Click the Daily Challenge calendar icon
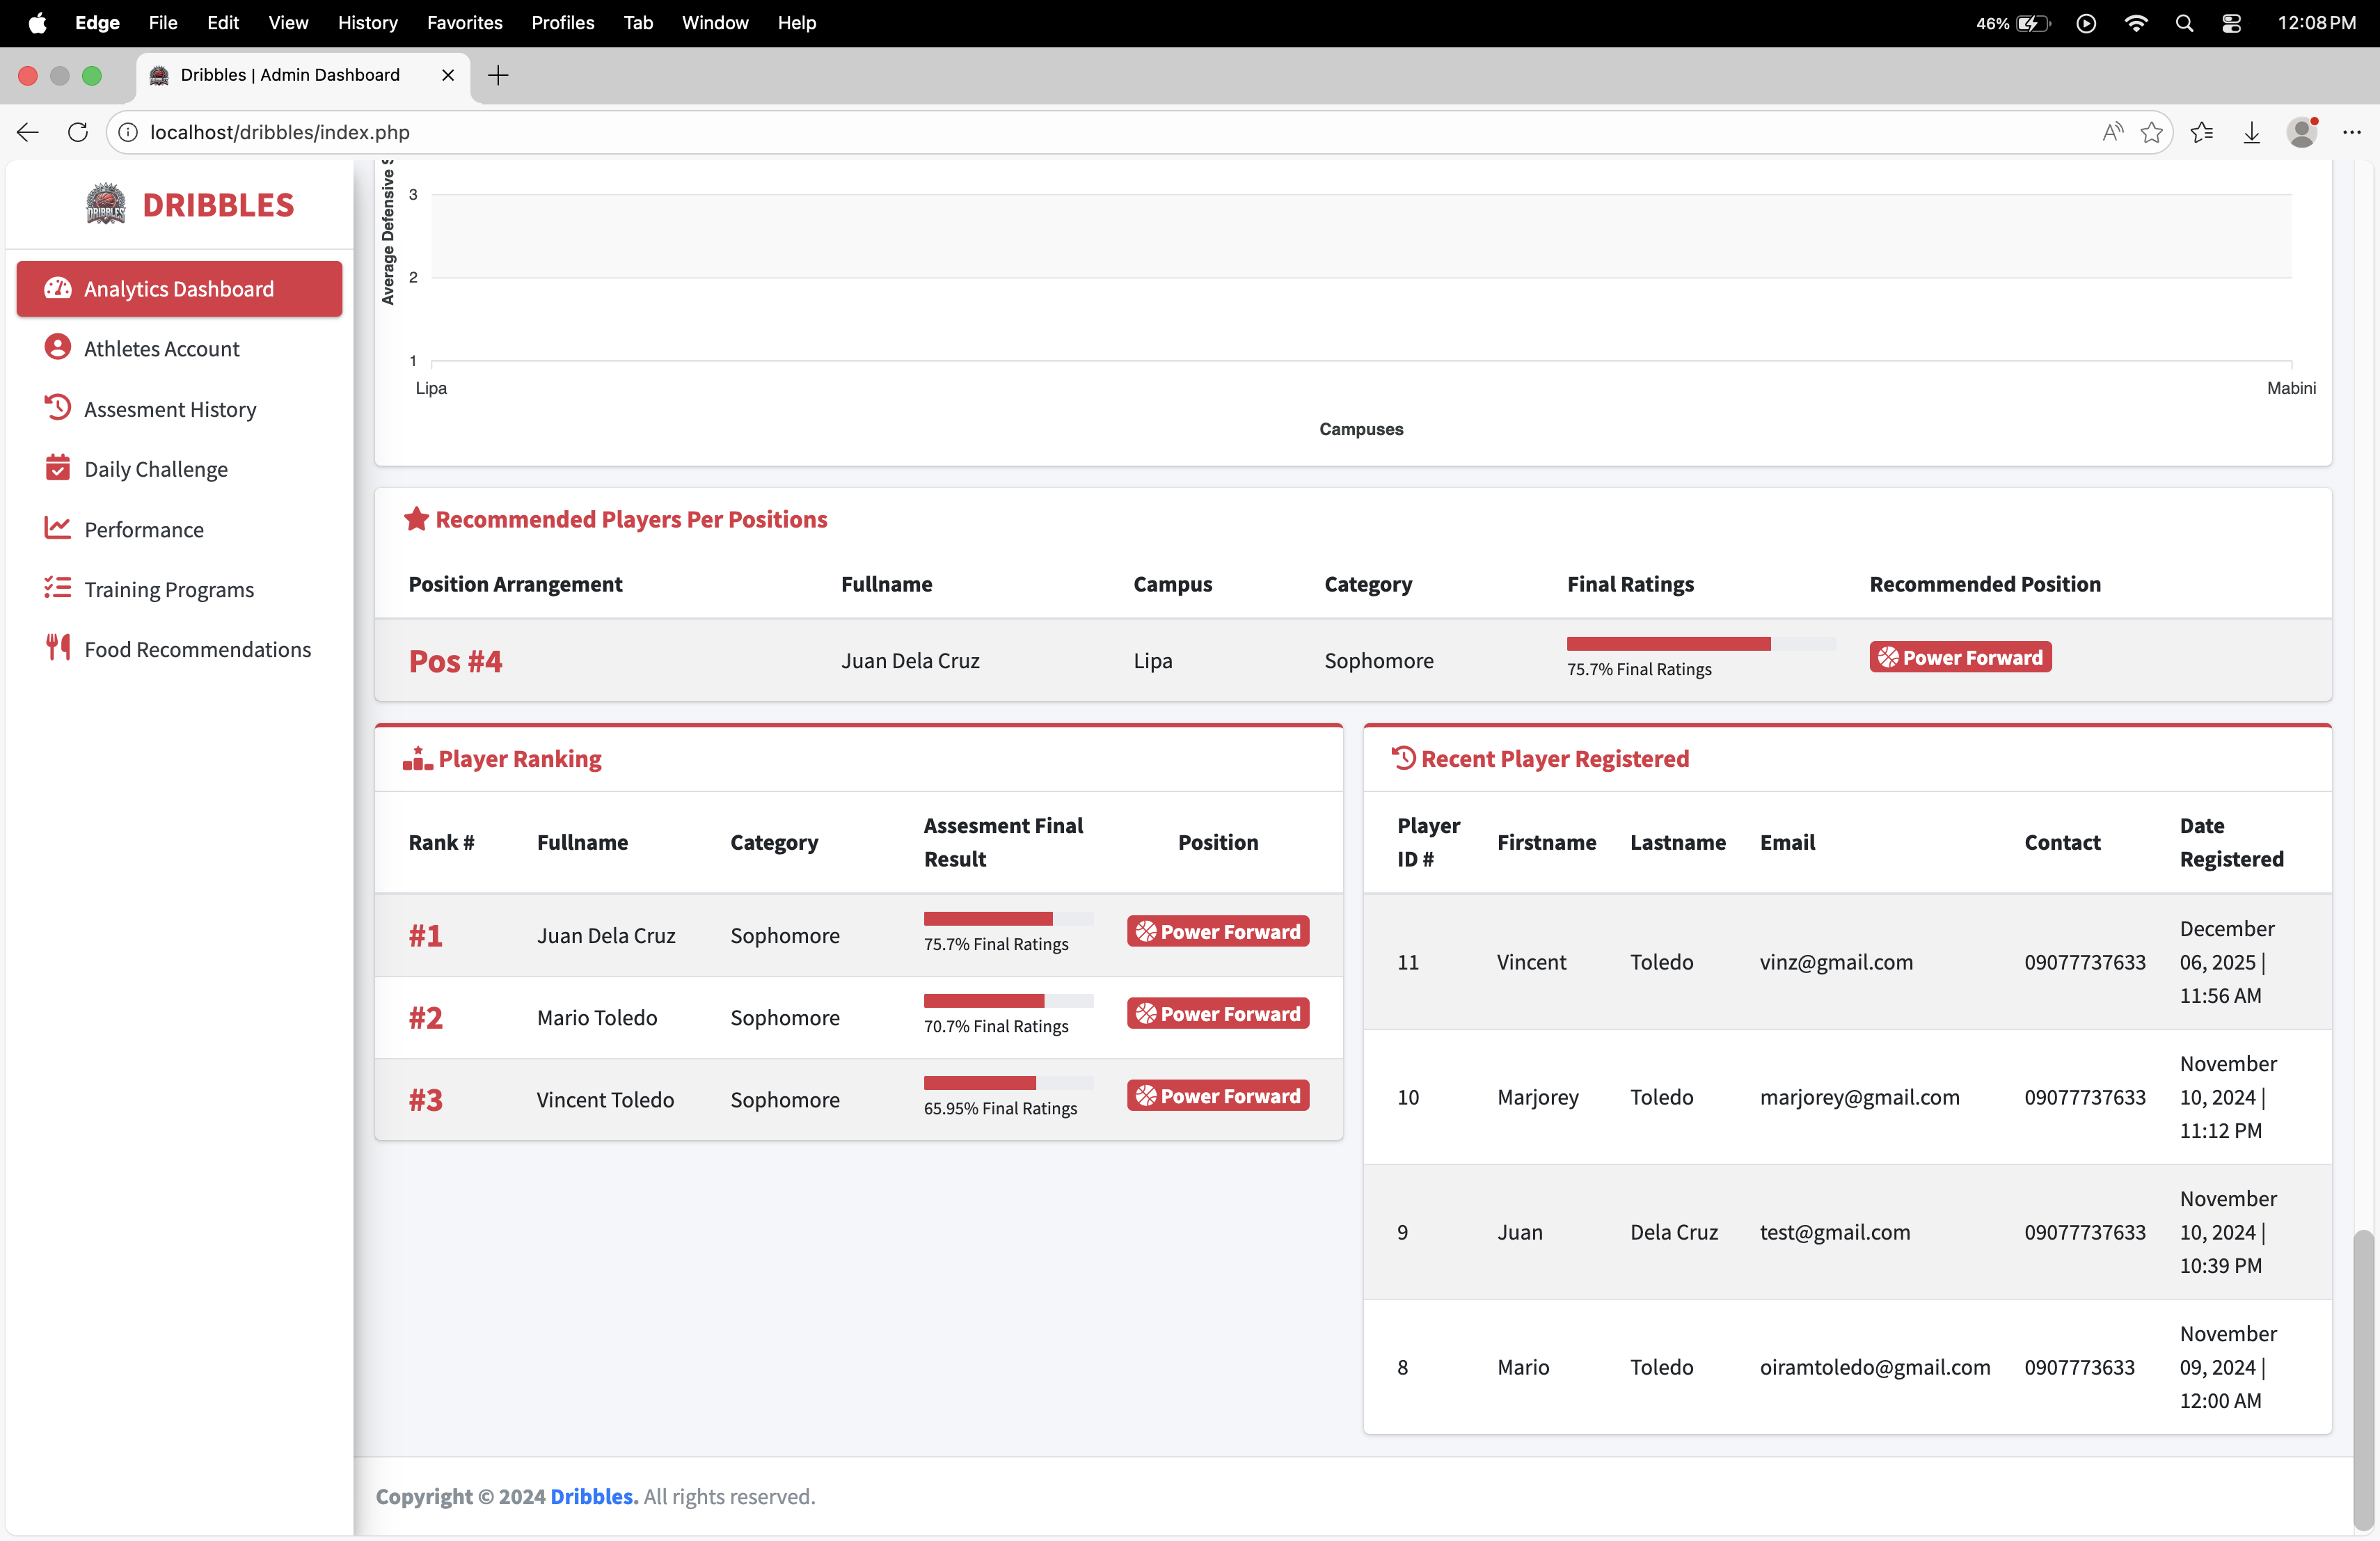Image resolution: width=2380 pixels, height=1541 pixels. tap(57, 468)
